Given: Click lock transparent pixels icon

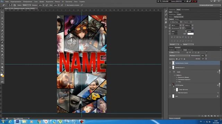Looking at the screenshot, I should point(177,59).
